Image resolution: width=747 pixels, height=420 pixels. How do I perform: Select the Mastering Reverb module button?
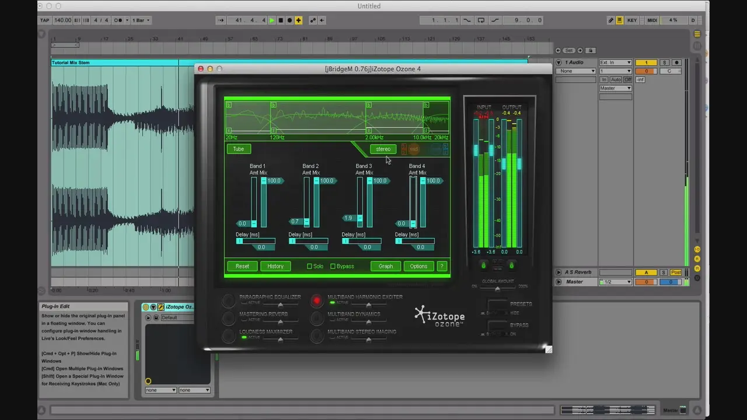point(228,318)
